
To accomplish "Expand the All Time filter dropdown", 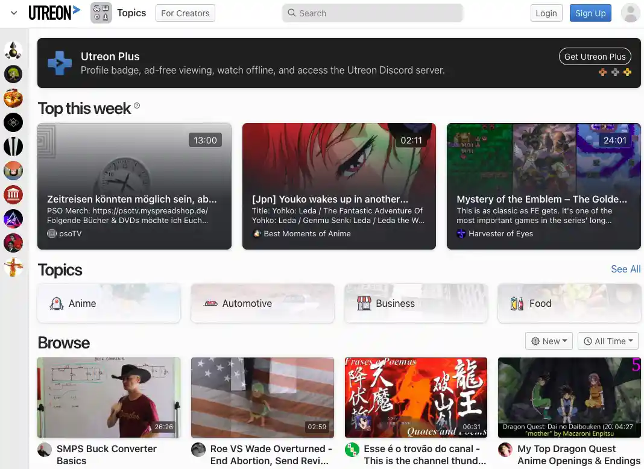I will (608, 341).
